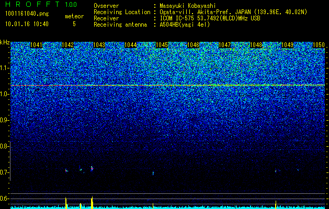This screenshot has width=329, height=209.
Task: Click the 1.0 kHz axis label
Action: pos(4,94)
